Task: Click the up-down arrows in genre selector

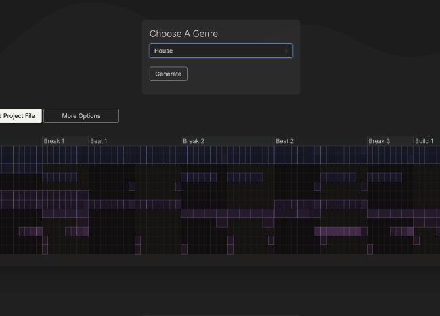Action: 286,51
